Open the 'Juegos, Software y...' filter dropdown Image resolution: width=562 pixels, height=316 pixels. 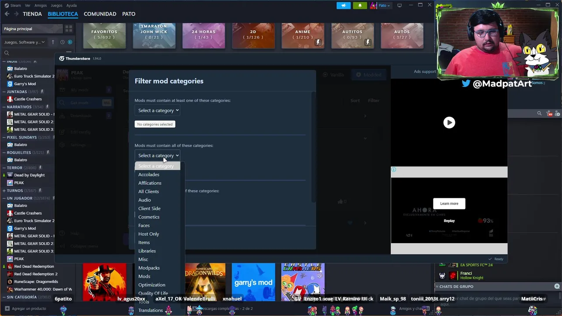coord(25,42)
